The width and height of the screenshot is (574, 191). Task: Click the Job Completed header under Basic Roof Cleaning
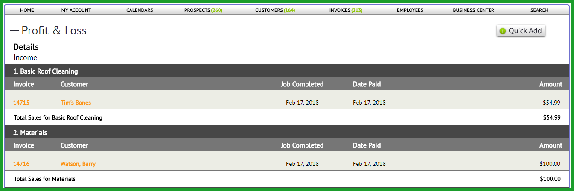[302, 84]
